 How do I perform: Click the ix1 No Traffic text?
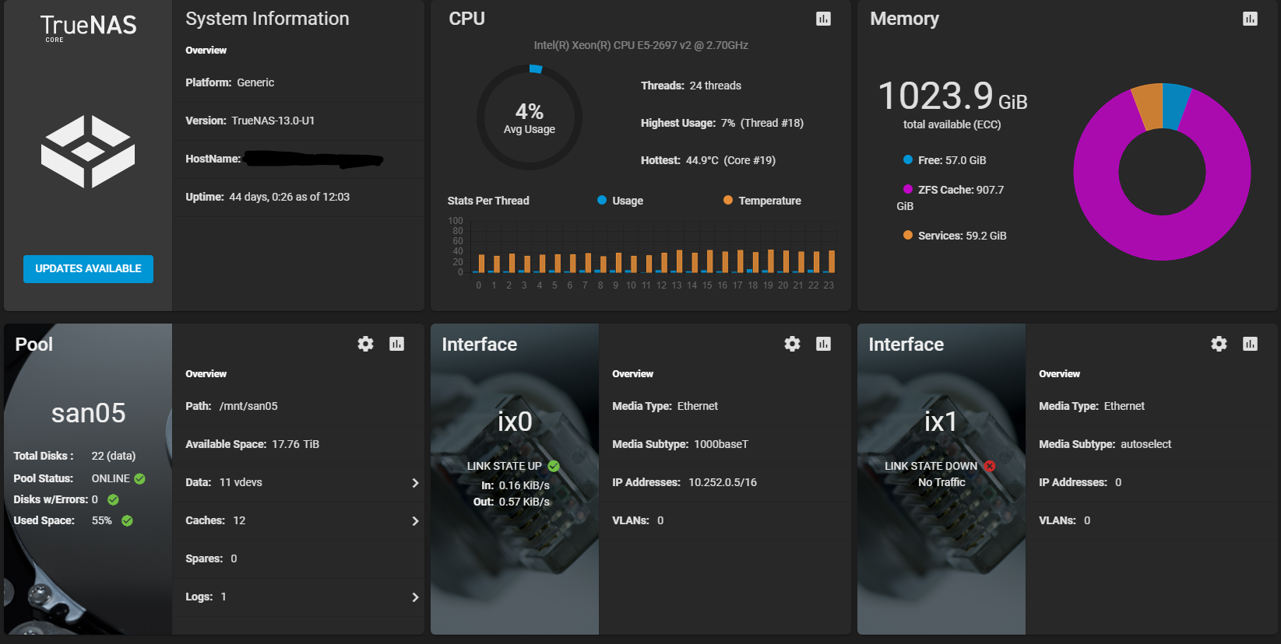pos(941,482)
